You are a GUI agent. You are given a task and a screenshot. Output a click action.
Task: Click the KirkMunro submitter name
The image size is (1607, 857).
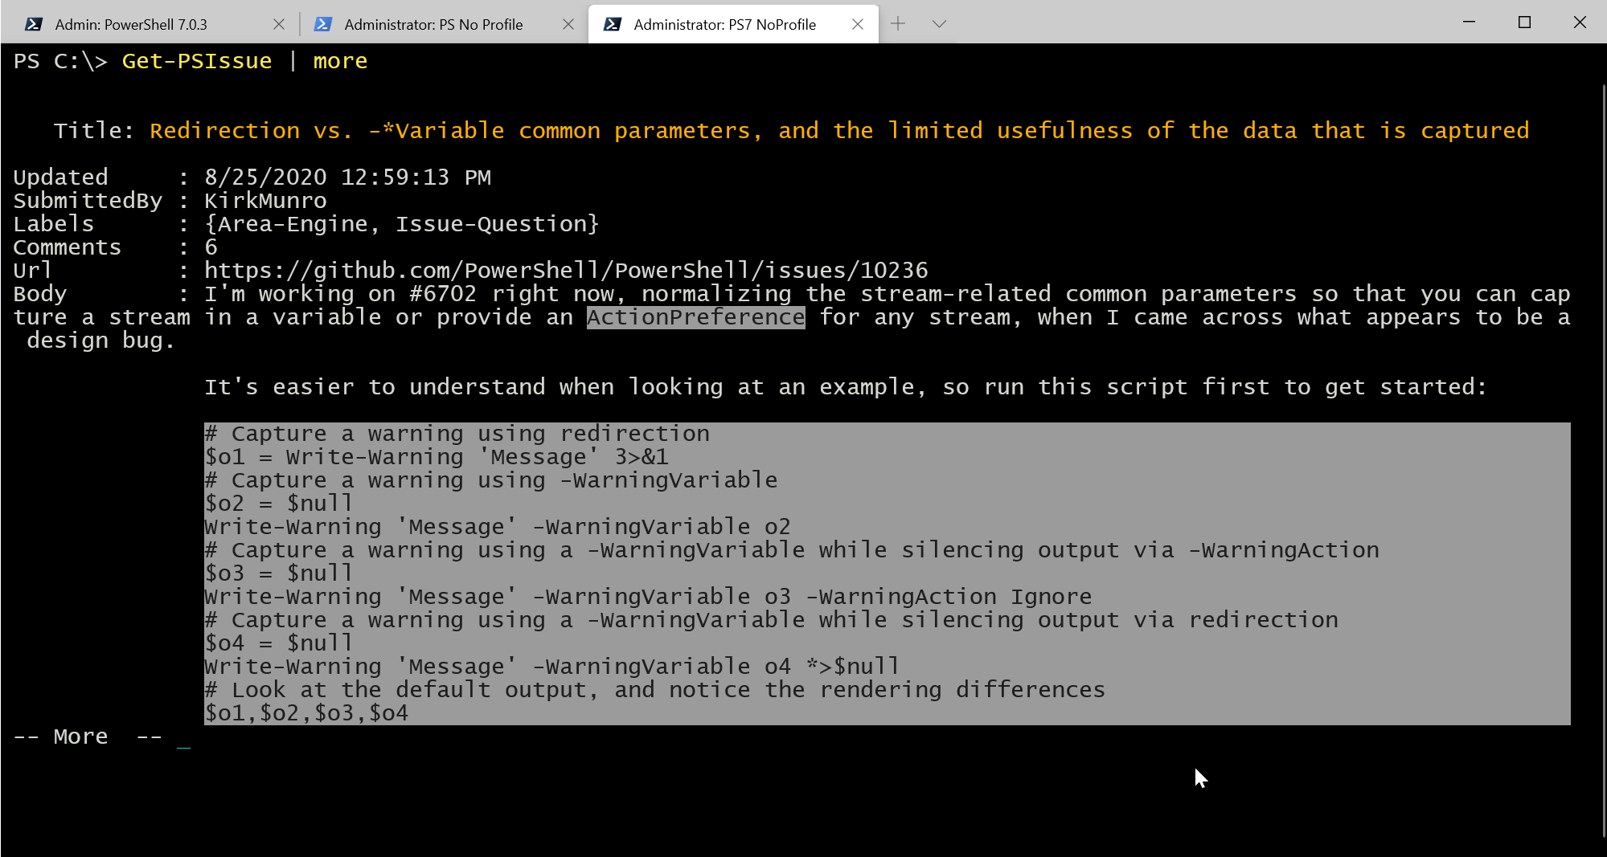click(265, 200)
